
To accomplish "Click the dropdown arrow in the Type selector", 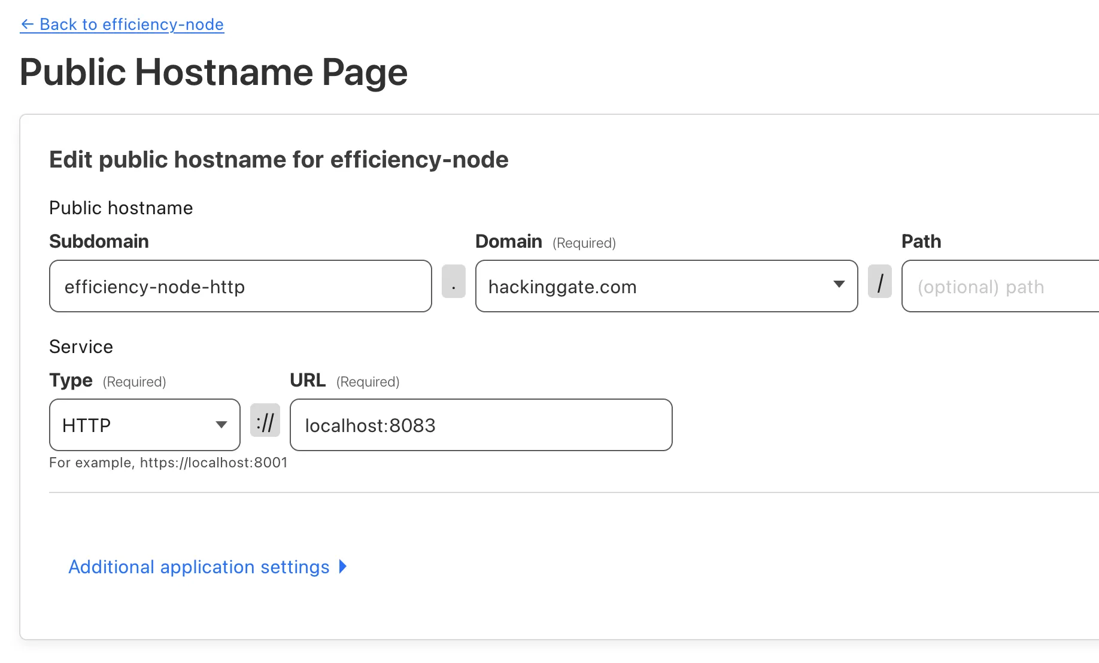I will tap(220, 425).
